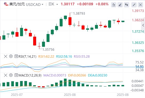Expand the MACD panel plus icon
This screenshot has height=98, width=145.
(16, 75)
